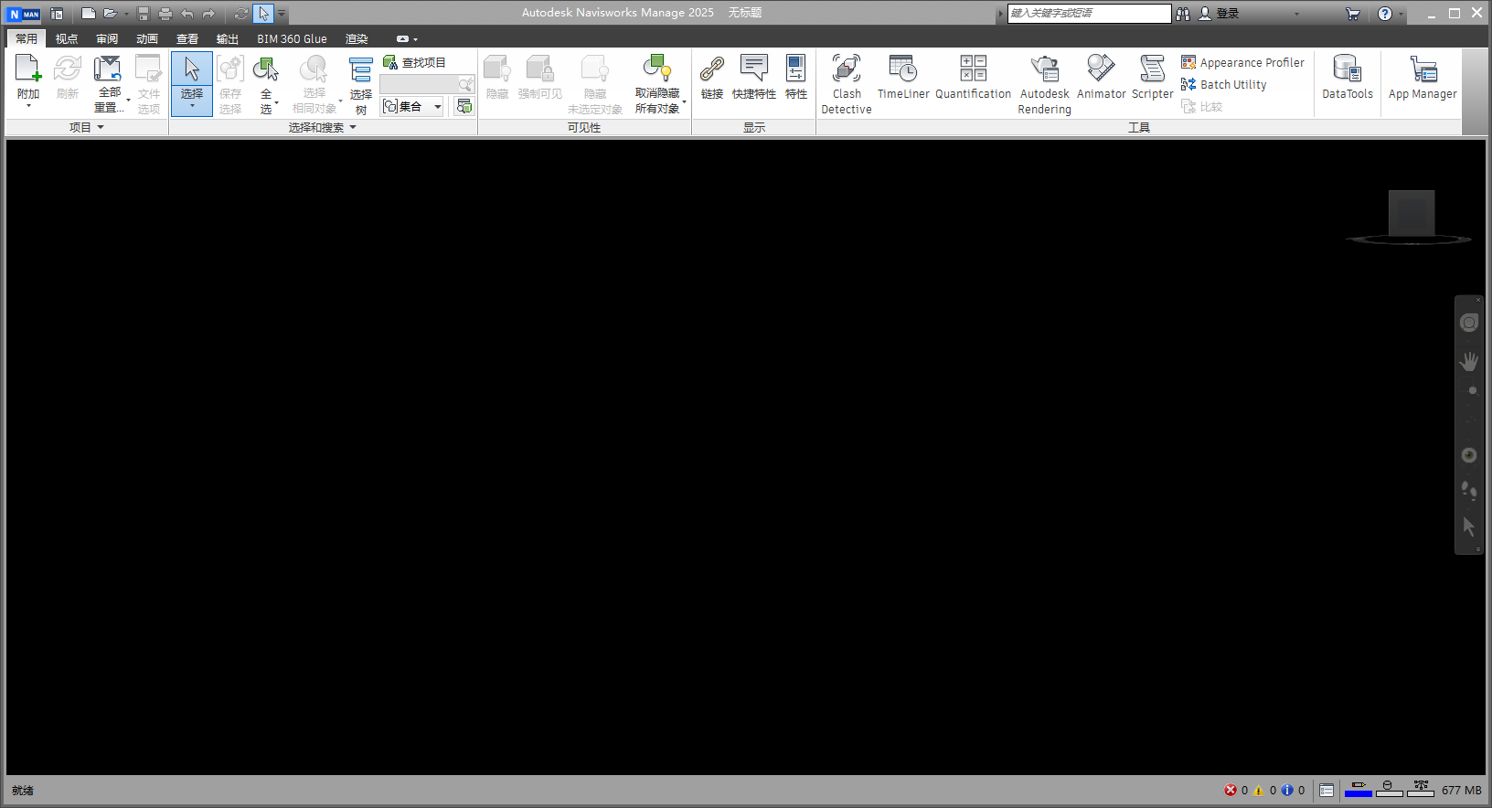Click the red error count icon in status bar
The image size is (1492, 808).
[x=1231, y=791]
